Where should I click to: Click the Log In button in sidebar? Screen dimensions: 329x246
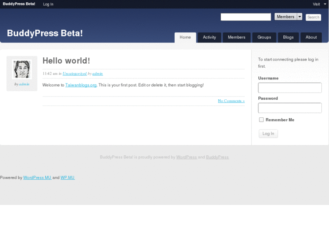tap(268, 134)
